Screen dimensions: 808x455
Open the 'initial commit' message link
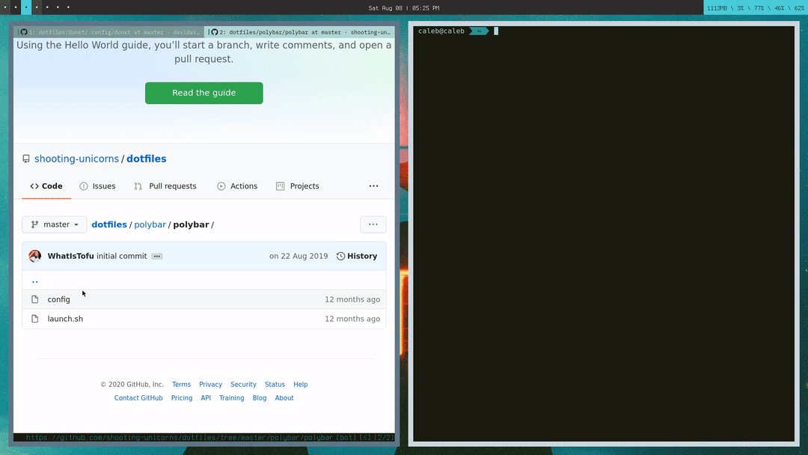point(122,256)
